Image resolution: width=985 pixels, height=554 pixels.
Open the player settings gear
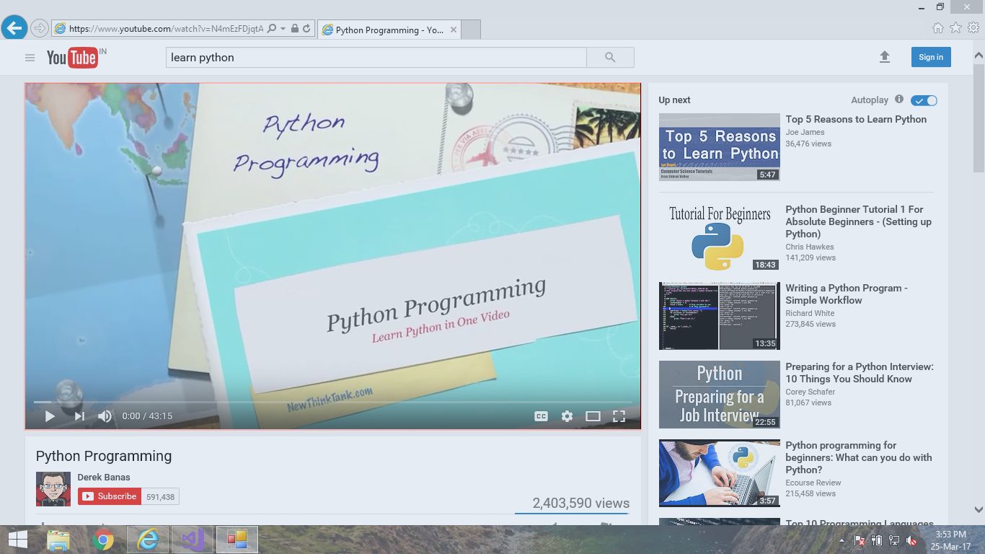tap(567, 416)
